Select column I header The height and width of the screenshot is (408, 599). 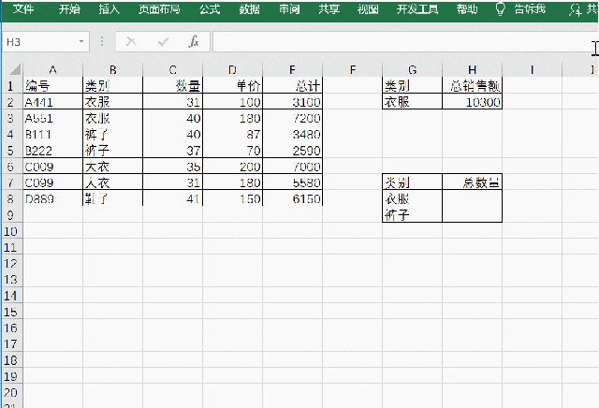(533, 69)
